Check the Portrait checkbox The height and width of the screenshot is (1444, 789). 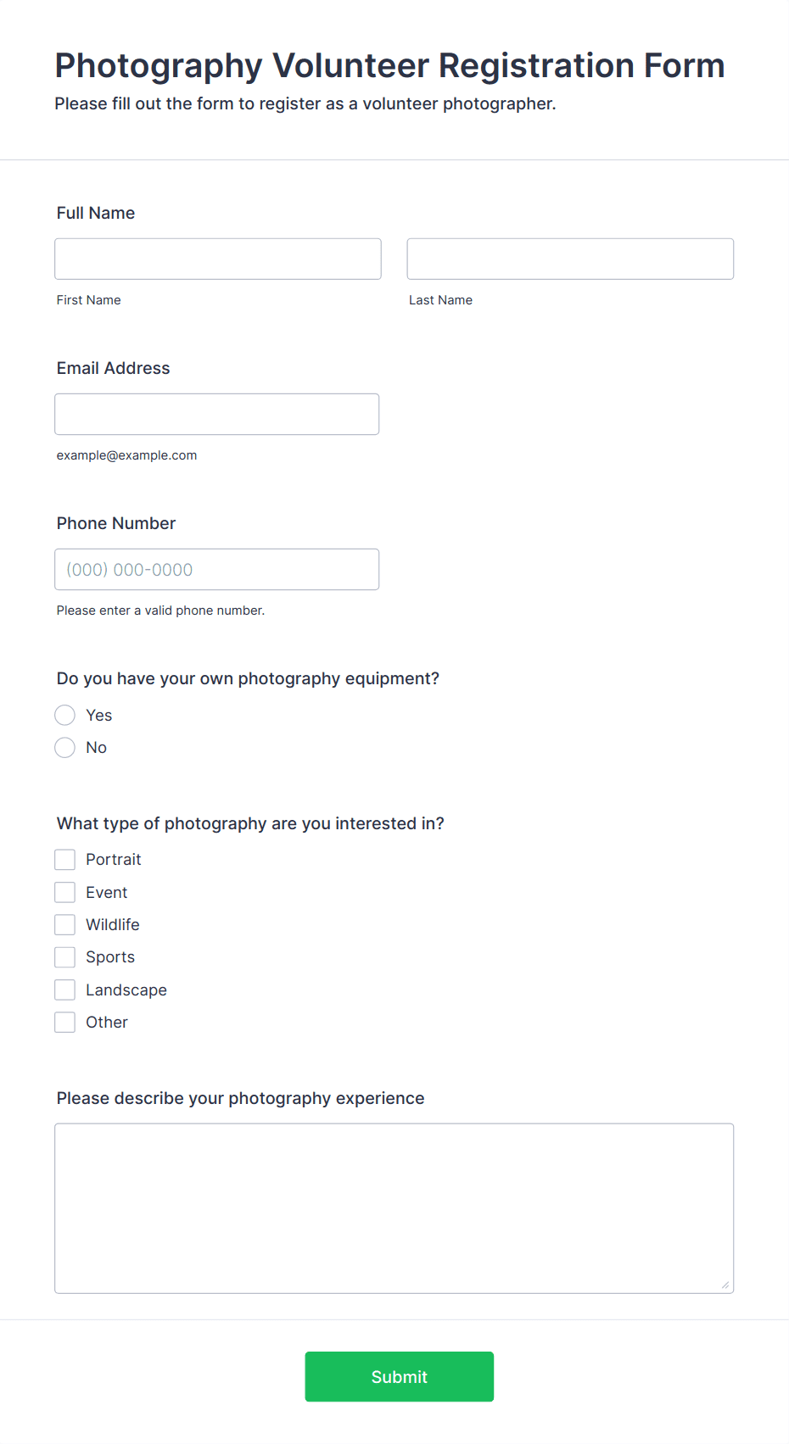[x=65, y=860]
